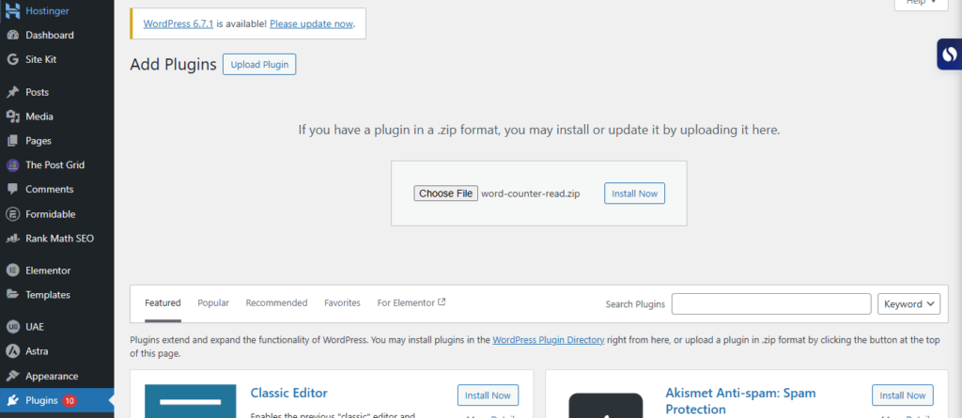Expand the Help dropdown at top
The height and width of the screenshot is (418, 962).
pos(921,4)
